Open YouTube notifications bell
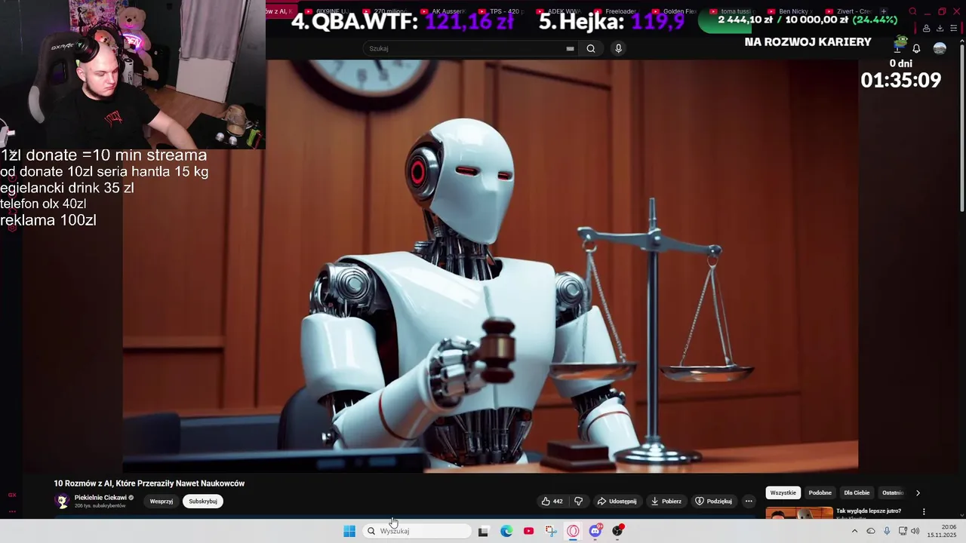 point(916,48)
